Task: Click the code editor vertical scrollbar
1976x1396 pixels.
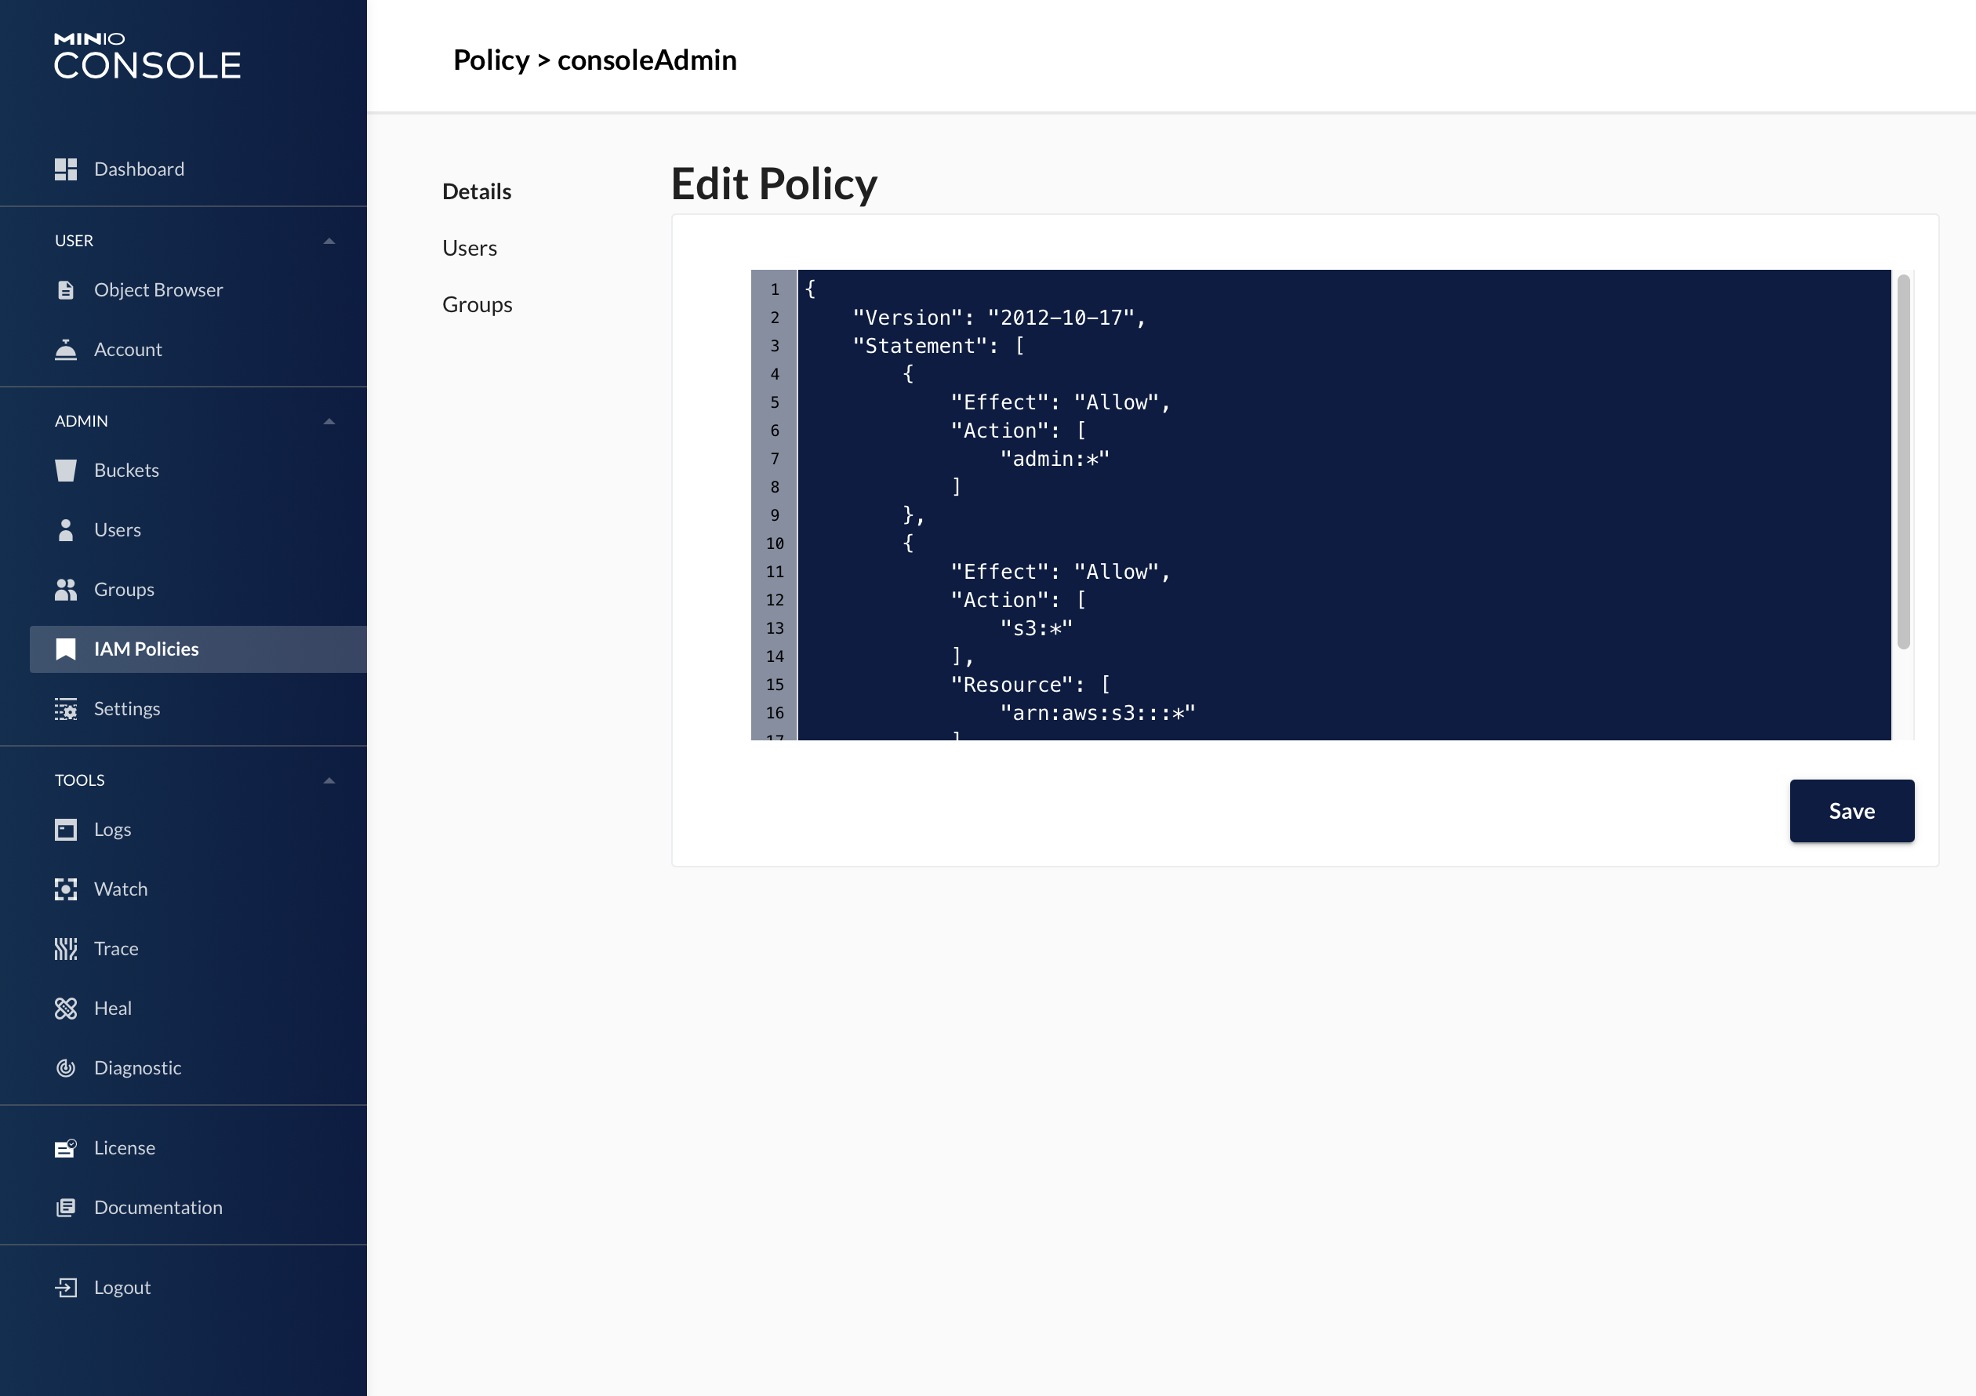Action: pyautogui.click(x=1903, y=461)
